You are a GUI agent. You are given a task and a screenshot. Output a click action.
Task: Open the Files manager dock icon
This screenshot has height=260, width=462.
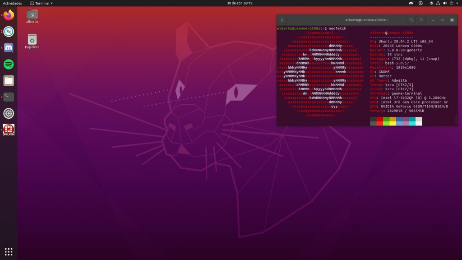[x=9, y=81]
